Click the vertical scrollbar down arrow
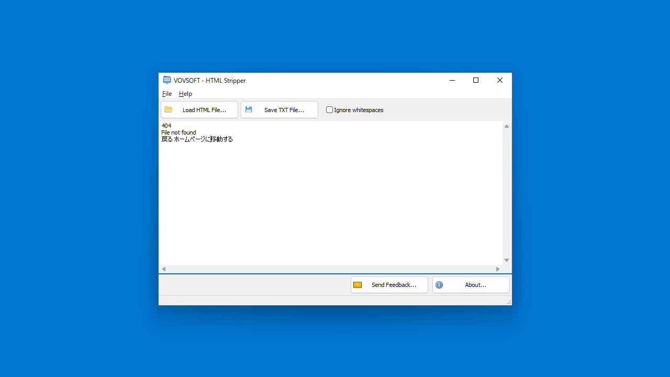 (507, 260)
